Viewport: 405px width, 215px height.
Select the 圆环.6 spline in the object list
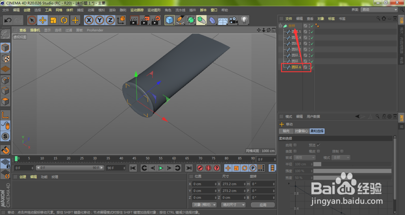[296, 67]
